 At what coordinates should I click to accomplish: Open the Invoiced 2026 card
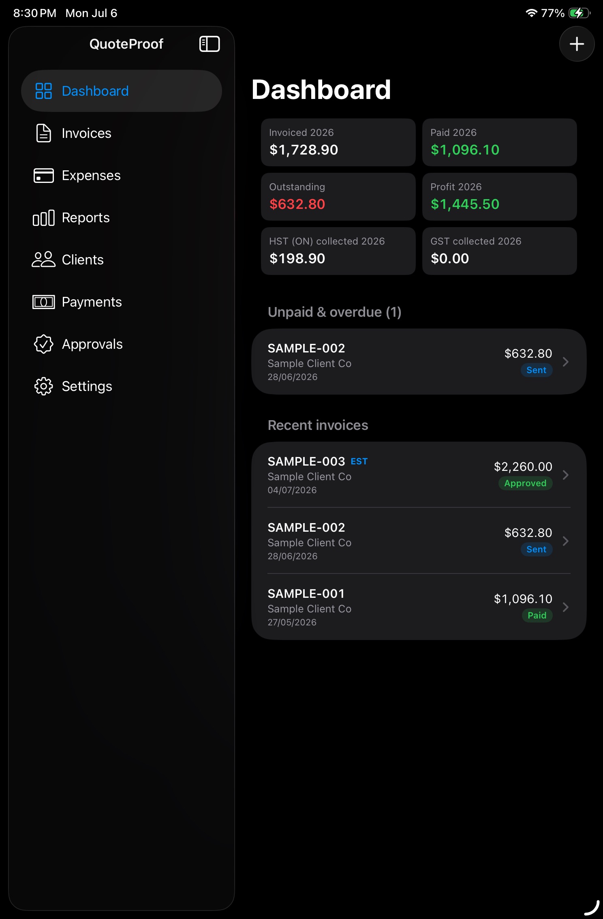338,142
